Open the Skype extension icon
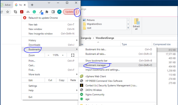 (15, 12)
